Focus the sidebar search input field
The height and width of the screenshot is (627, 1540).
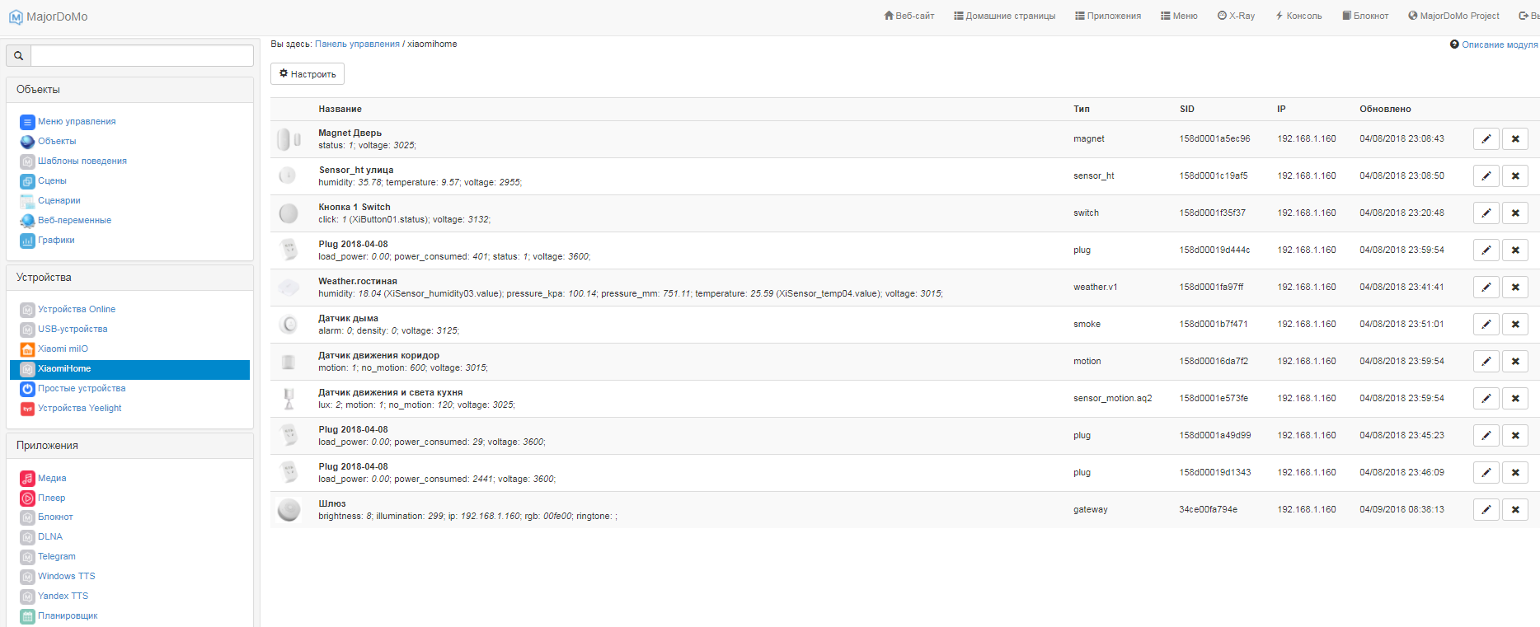coord(142,56)
